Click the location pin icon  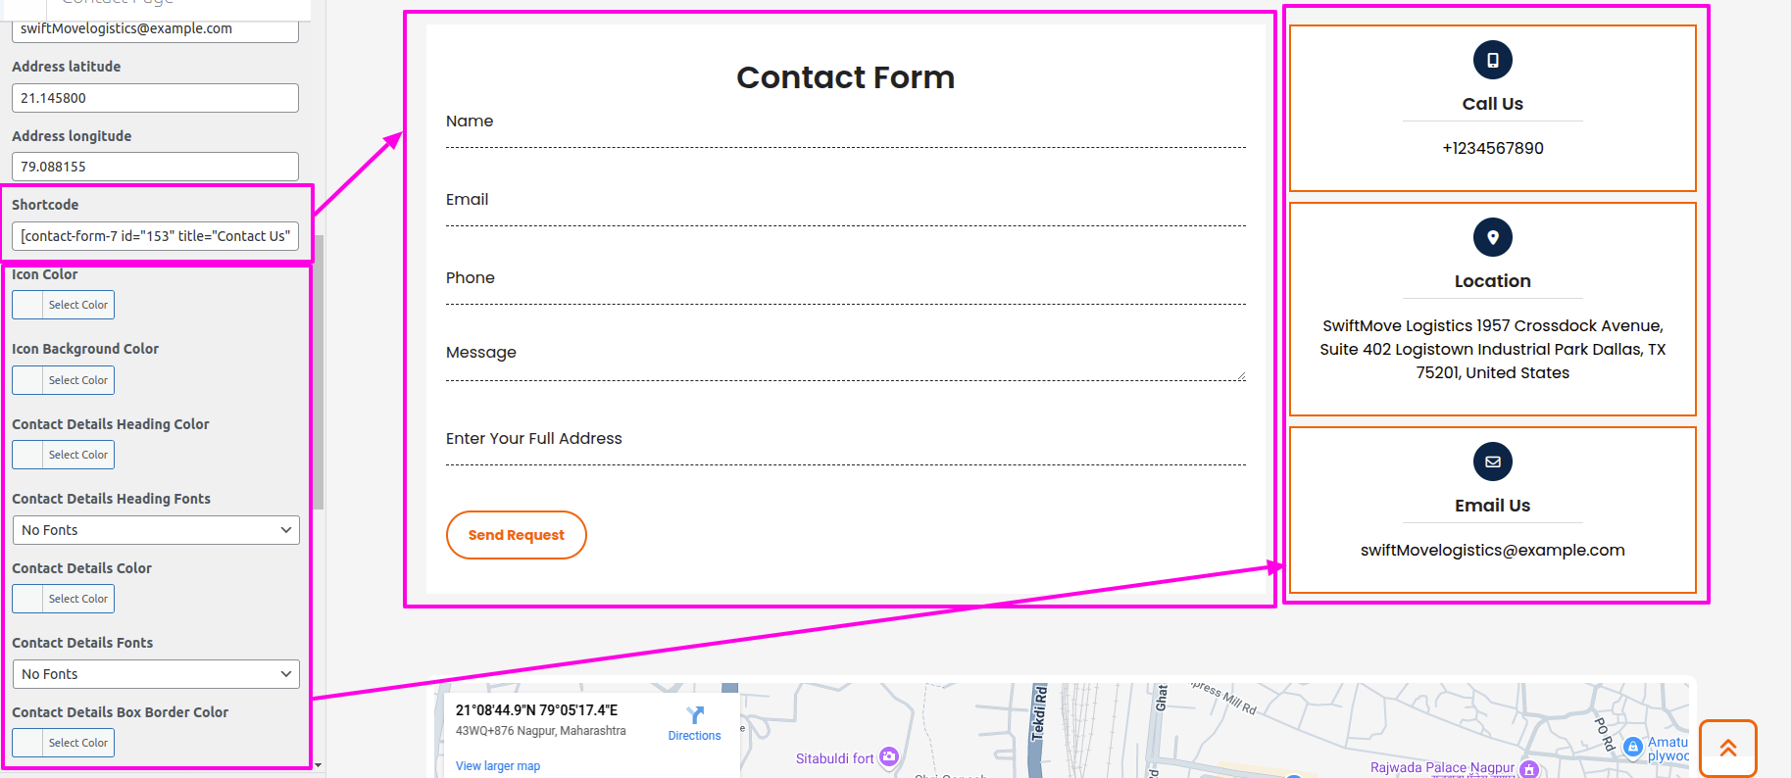coord(1492,237)
